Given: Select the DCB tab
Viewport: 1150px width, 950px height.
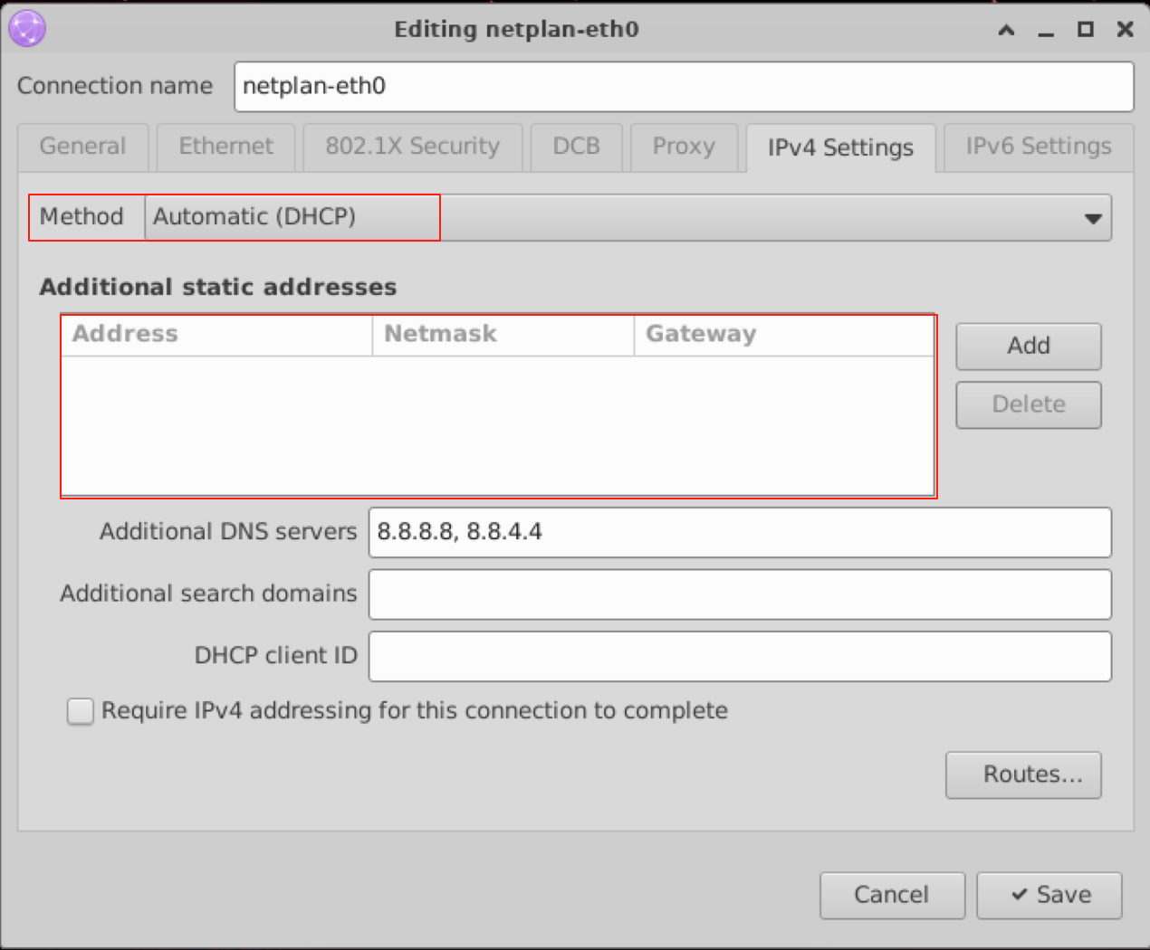Looking at the screenshot, I should (x=576, y=147).
